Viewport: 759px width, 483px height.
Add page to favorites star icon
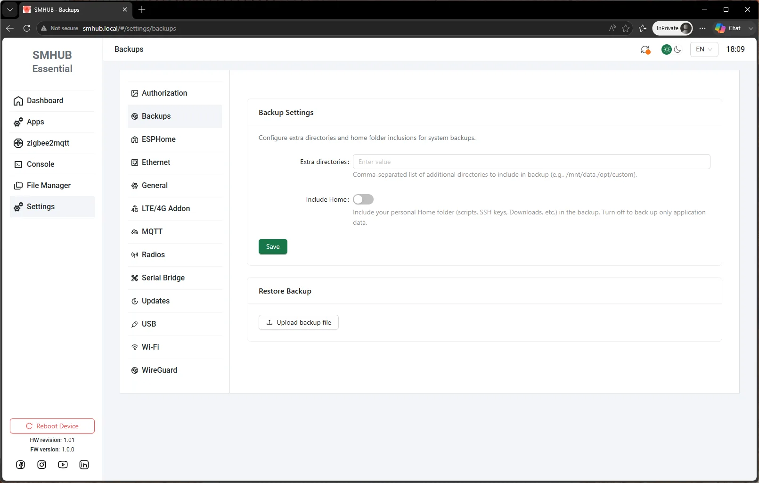[626, 28]
